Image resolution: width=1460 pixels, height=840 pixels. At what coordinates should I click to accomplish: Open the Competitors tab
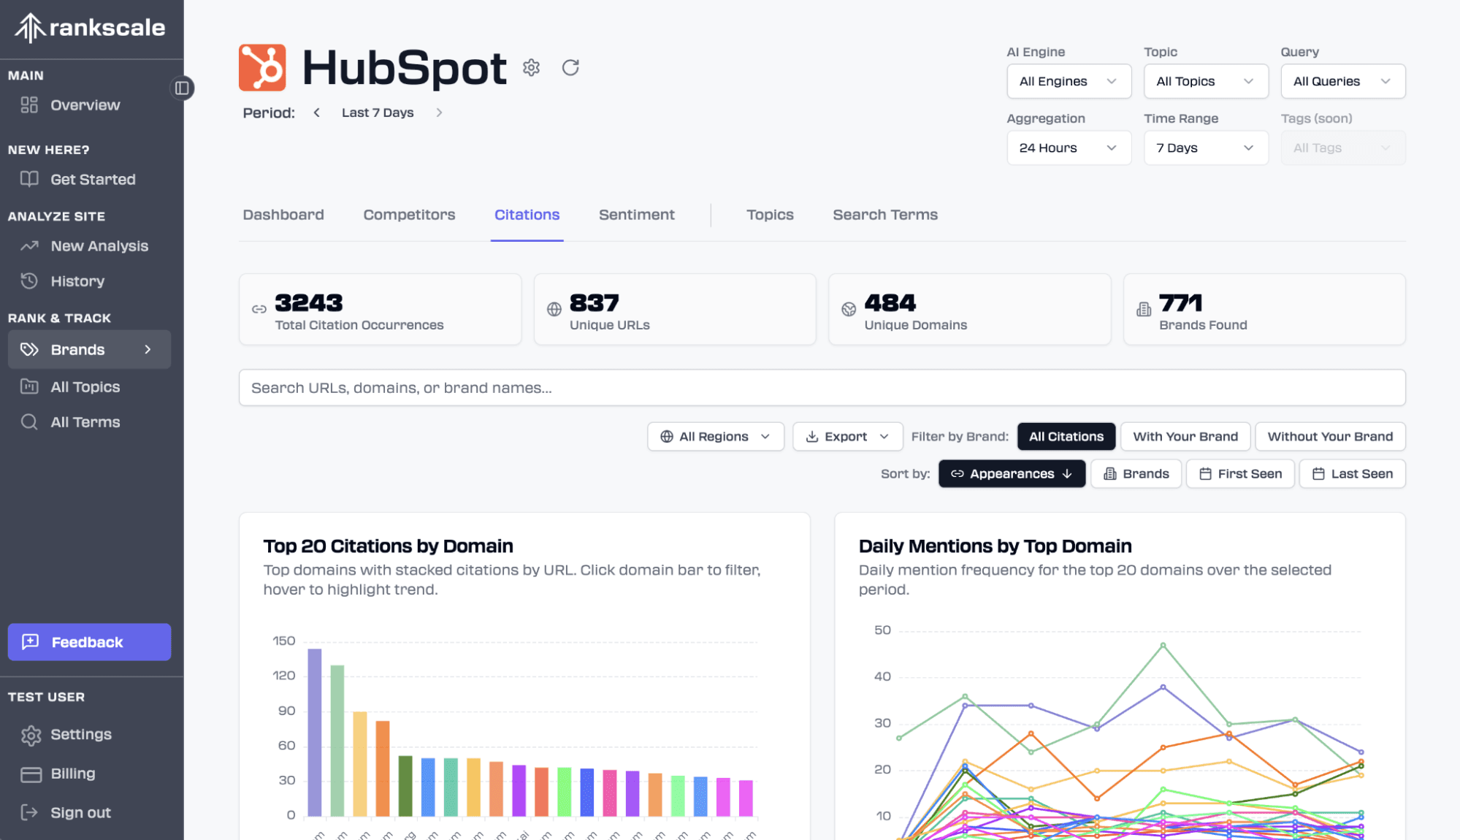coord(409,214)
